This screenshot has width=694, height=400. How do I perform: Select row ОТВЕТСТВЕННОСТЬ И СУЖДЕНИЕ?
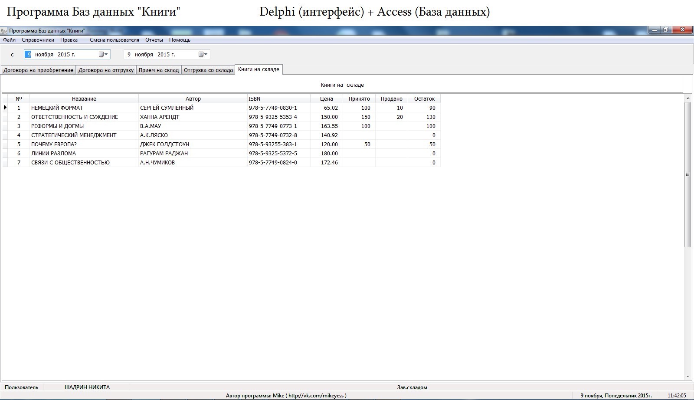(x=221, y=117)
